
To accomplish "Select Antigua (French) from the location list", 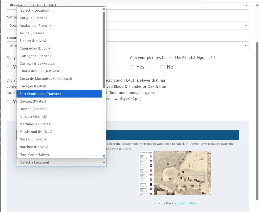I will click(x=33, y=18).
